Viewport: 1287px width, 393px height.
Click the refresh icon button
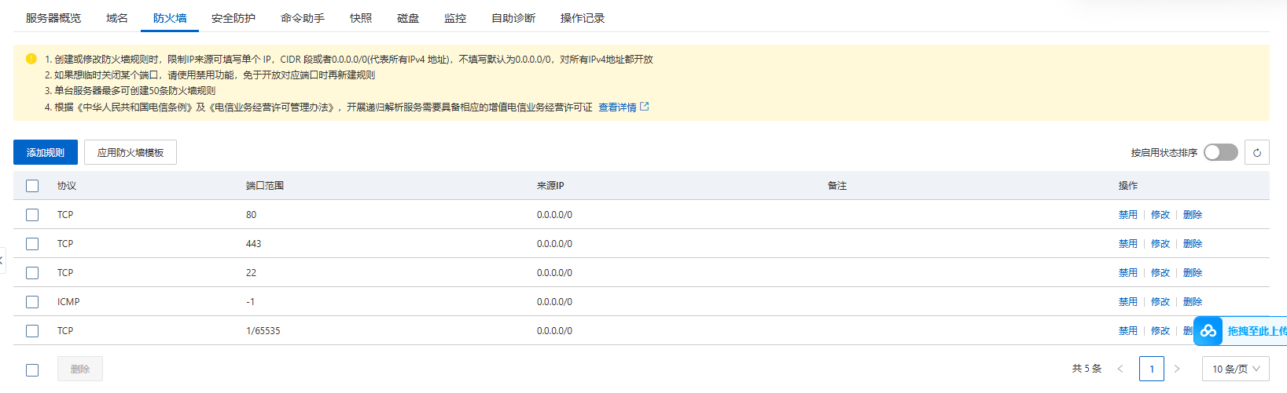pyautogui.click(x=1257, y=152)
